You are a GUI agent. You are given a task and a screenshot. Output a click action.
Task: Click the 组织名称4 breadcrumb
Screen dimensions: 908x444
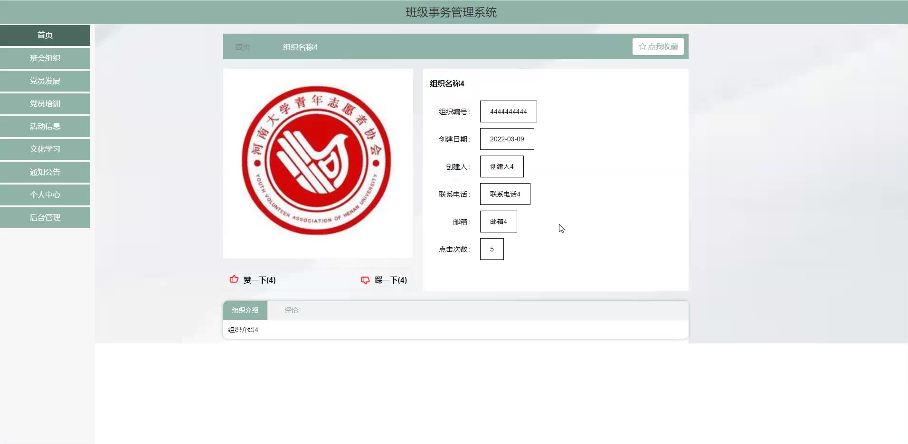(300, 47)
